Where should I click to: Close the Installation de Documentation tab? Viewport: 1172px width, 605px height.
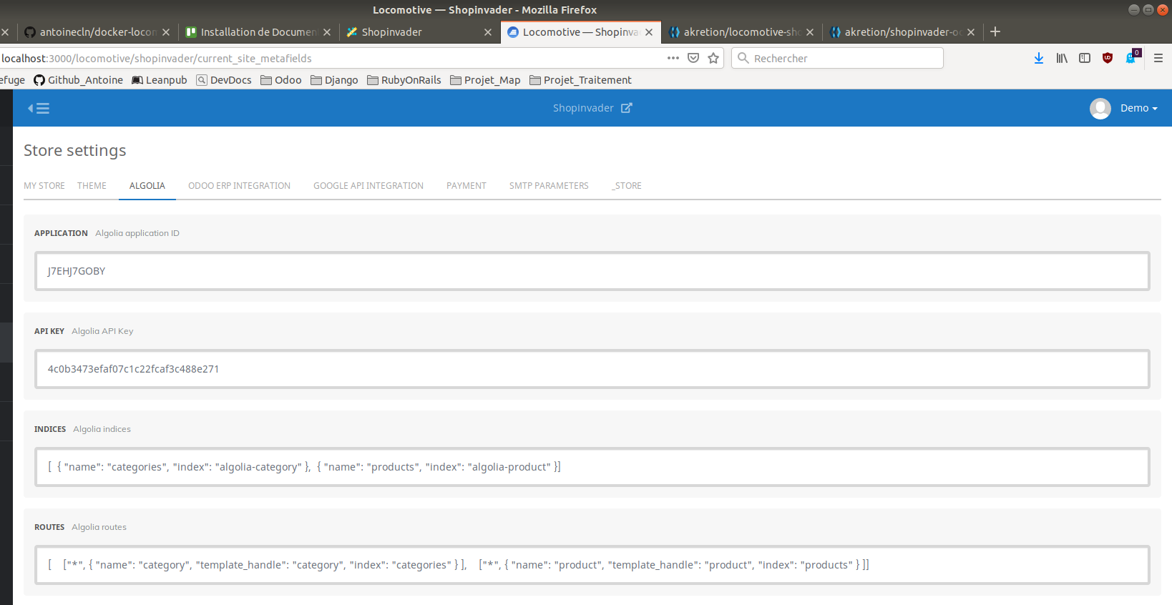click(327, 32)
